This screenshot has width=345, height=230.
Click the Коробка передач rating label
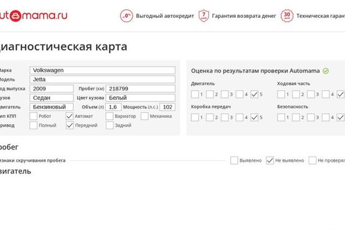pyautogui.click(x=211, y=106)
